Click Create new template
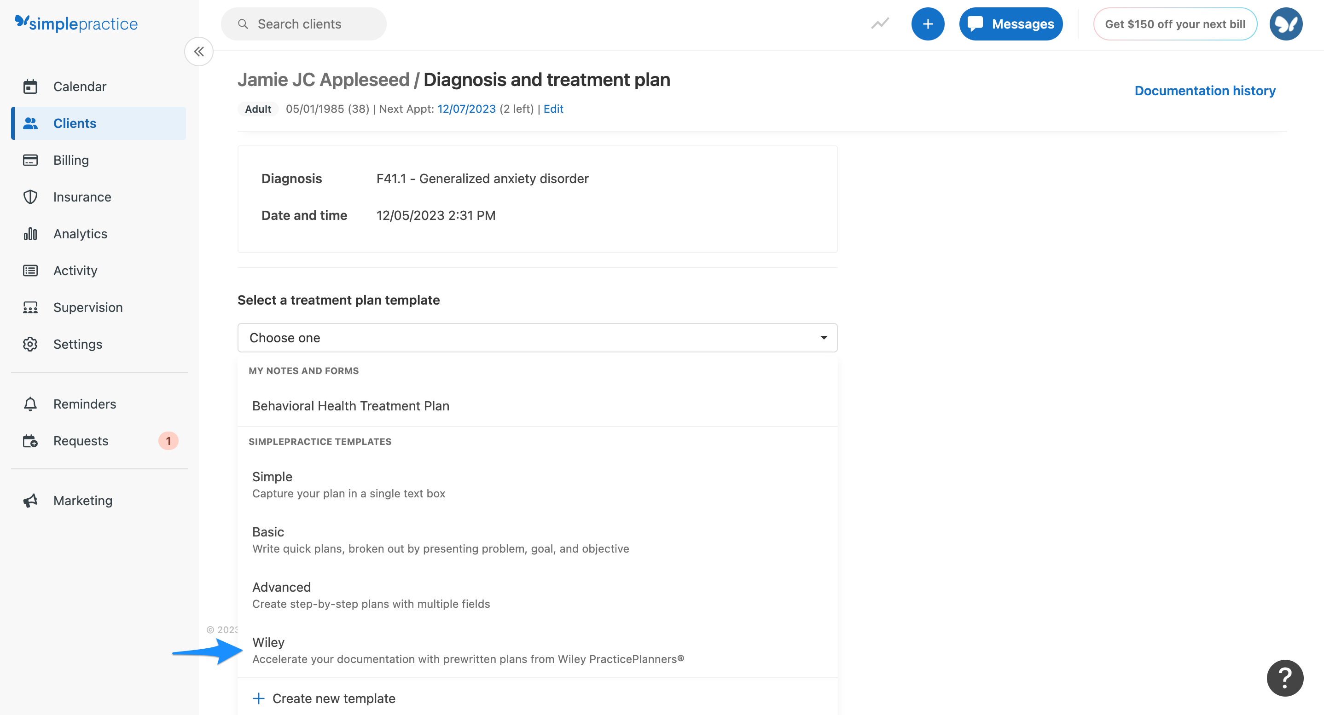 (333, 698)
